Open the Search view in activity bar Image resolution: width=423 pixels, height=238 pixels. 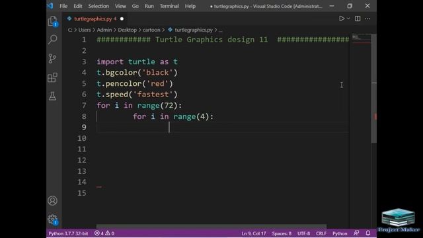click(x=53, y=40)
